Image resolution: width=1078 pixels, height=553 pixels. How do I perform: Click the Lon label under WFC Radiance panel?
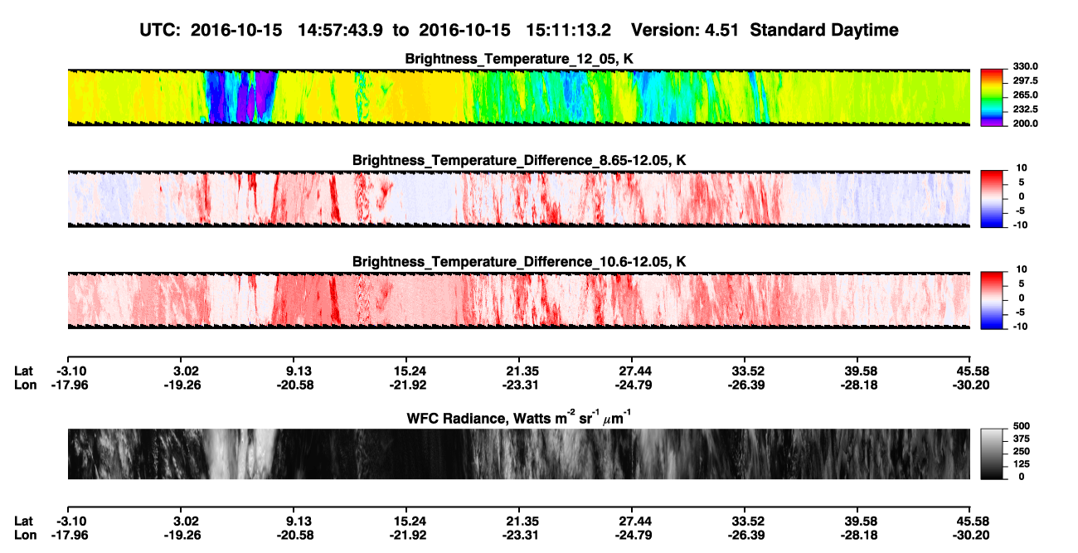(x=25, y=535)
